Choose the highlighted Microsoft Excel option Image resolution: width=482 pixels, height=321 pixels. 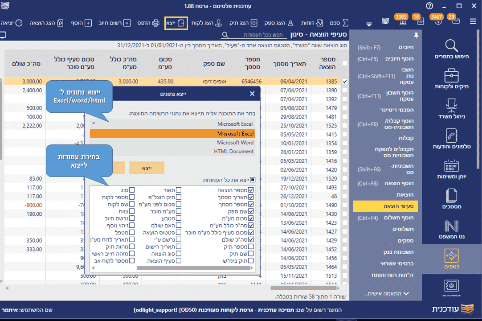tap(172, 134)
